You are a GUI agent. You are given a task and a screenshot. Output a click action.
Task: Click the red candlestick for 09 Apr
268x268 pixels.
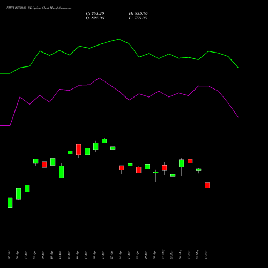point(44,165)
